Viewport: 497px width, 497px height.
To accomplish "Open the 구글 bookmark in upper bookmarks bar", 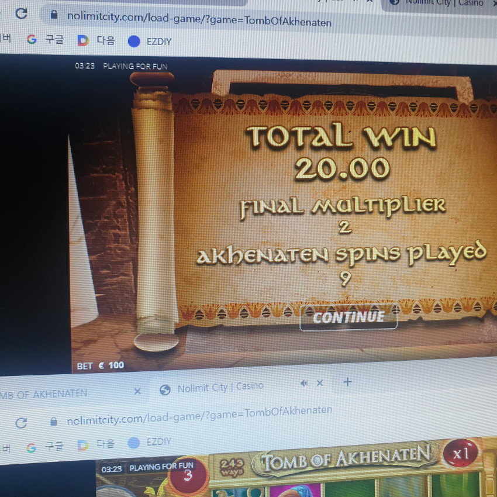I will (54, 40).
